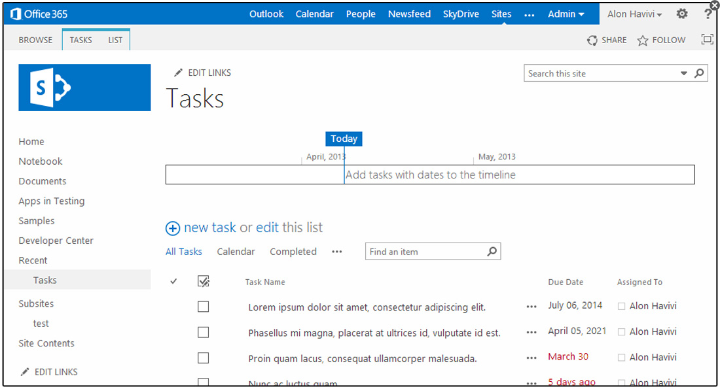The height and width of the screenshot is (389, 720).
Task: Go to Home in left navigation
Action: [x=31, y=141]
